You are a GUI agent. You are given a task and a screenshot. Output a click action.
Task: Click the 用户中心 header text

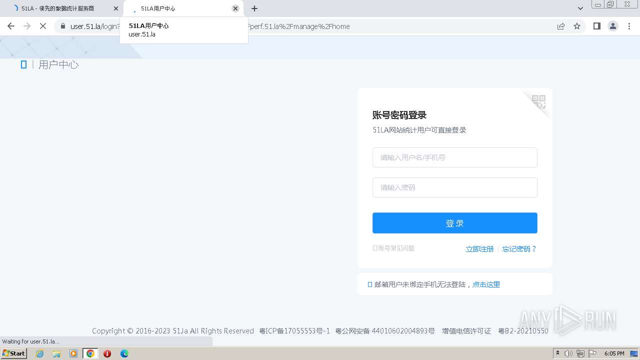point(58,64)
